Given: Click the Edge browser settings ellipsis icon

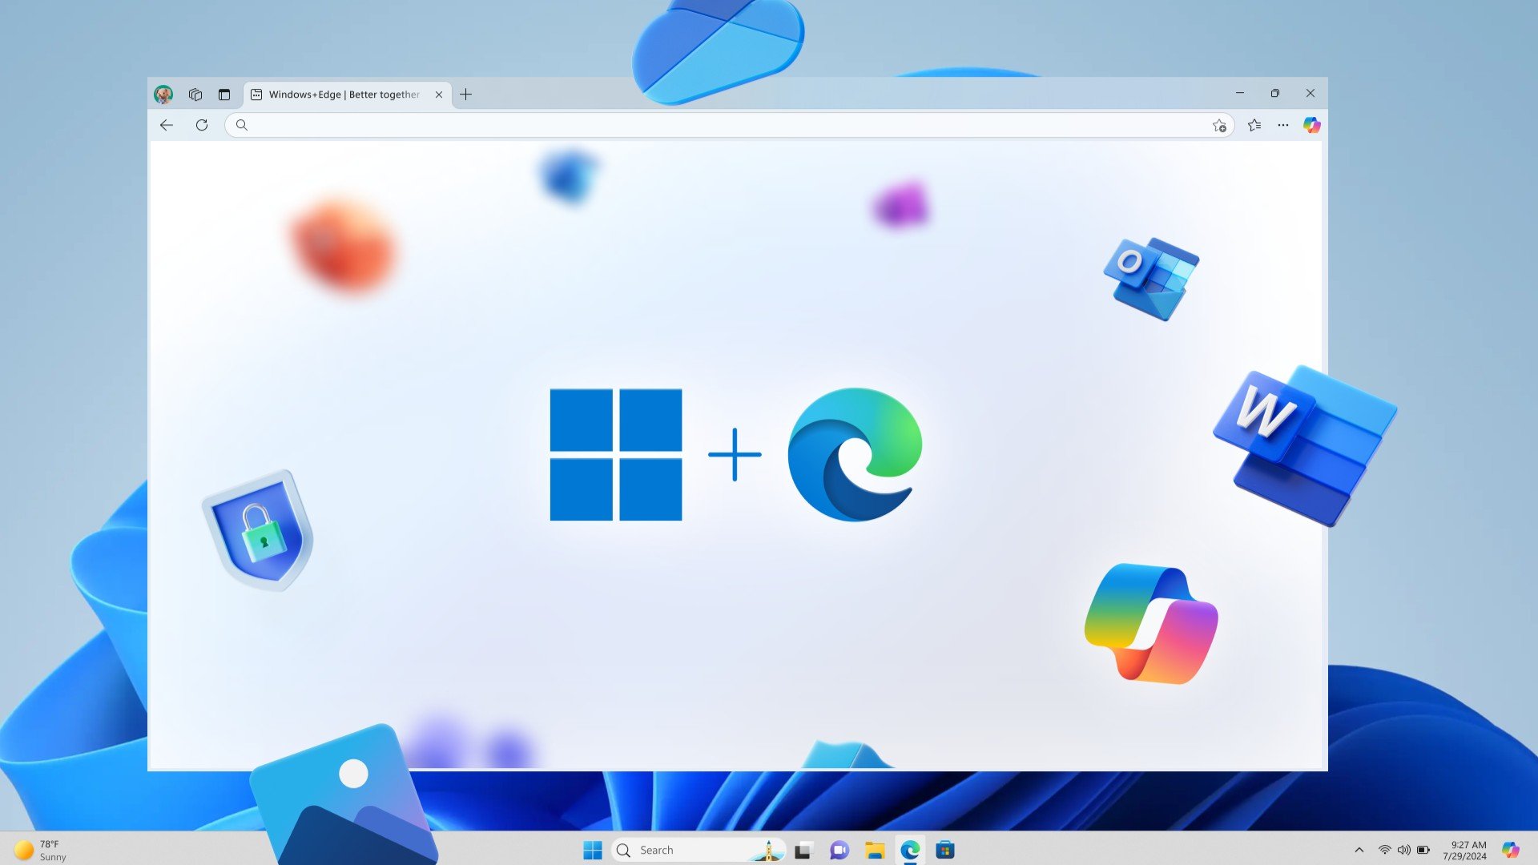Looking at the screenshot, I should click(1282, 125).
